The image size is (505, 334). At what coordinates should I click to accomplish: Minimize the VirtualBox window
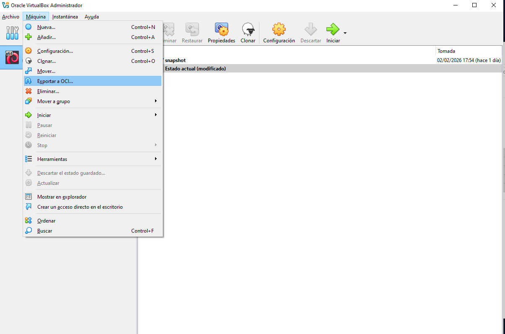click(455, 5)
